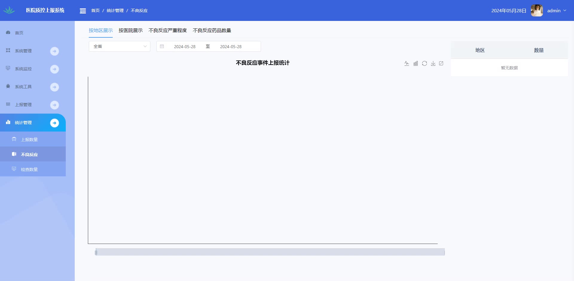Open the 全省 region dropdown

click(120, 46)
